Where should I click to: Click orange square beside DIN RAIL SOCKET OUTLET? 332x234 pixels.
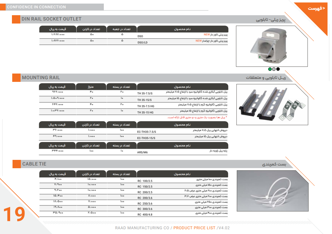pos(16,19)
